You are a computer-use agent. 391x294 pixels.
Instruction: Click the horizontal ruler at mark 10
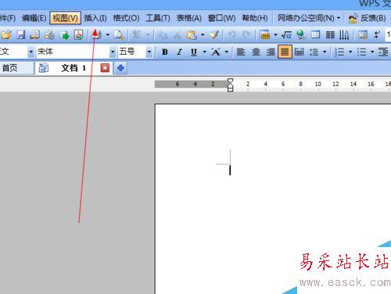(318, 84)
